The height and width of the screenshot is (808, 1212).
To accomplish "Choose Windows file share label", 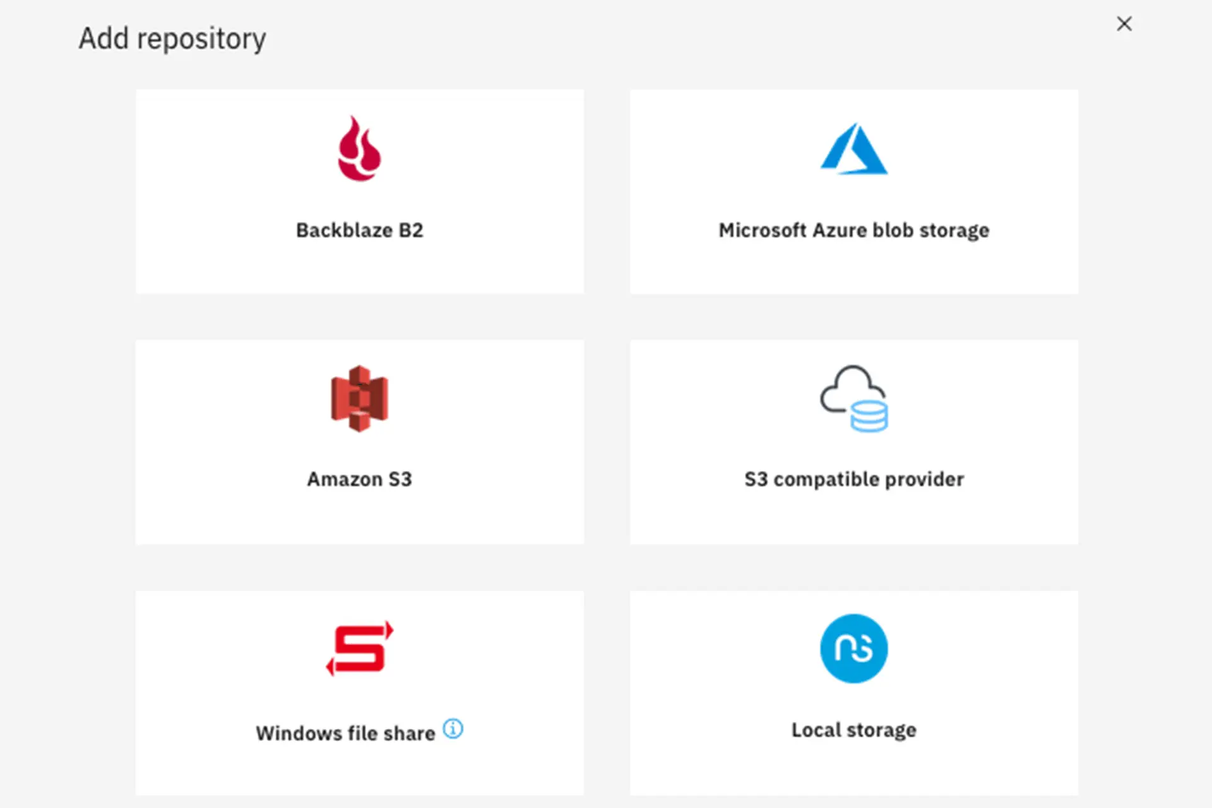I will [x=345, y=733].
